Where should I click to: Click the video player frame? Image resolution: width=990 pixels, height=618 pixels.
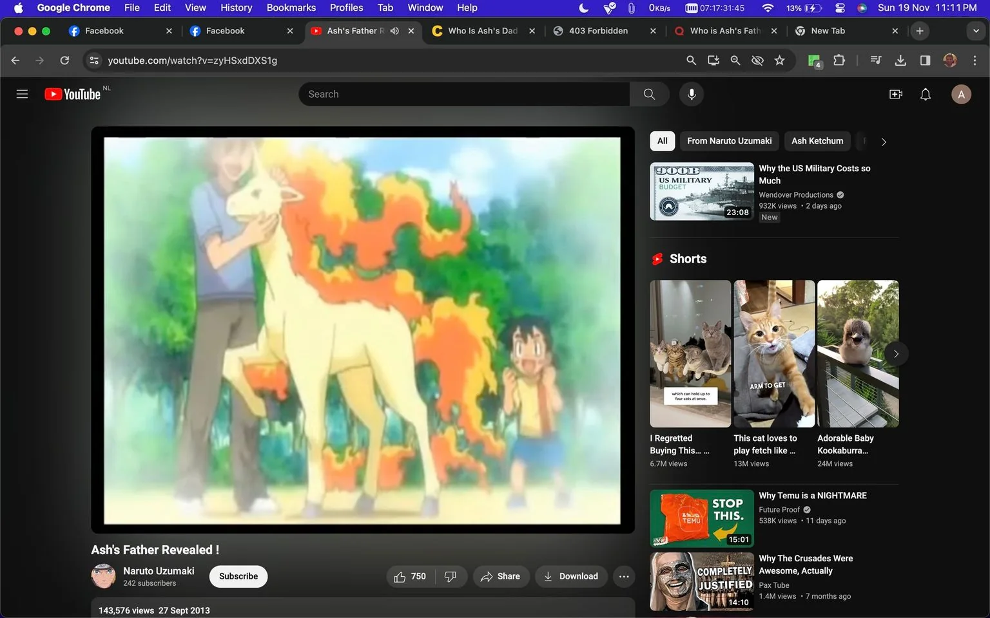pyautogui.click(x=362, y=330)
